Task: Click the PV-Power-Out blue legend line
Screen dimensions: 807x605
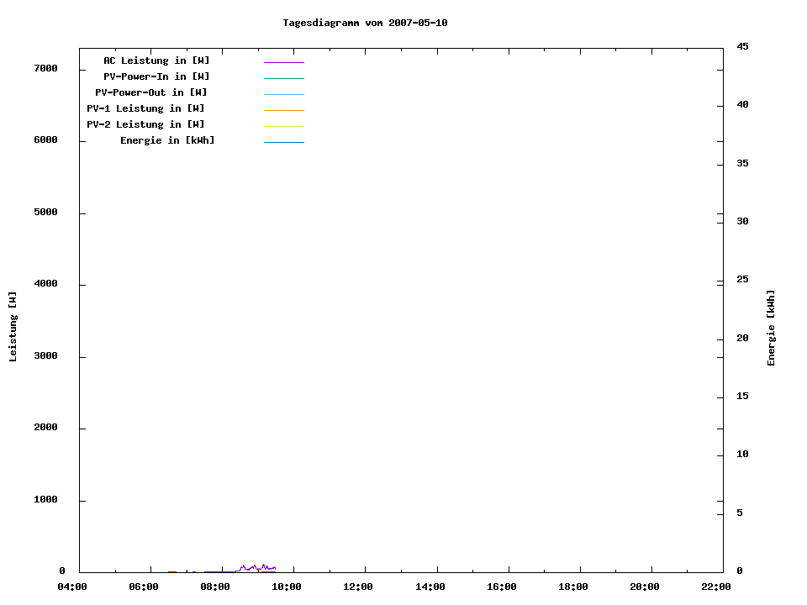Action: (283, 94)
